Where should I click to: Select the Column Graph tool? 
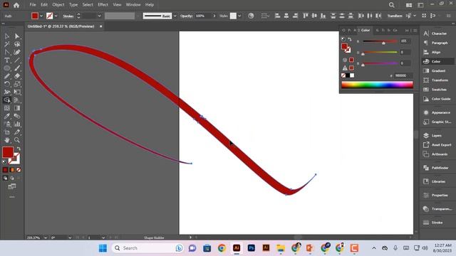pos(17,124)
